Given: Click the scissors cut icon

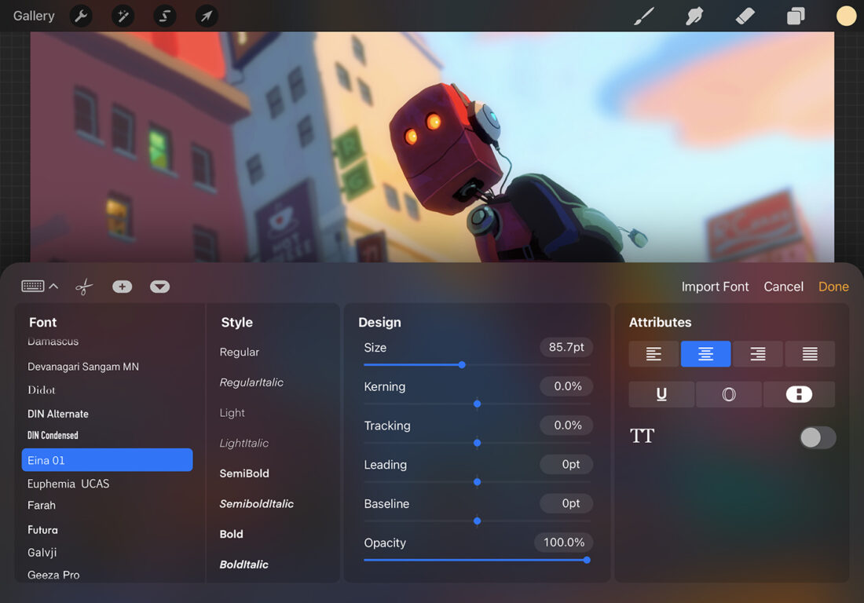Looking at the screenshot, I should pyautogui.click(x=83, y=286).
